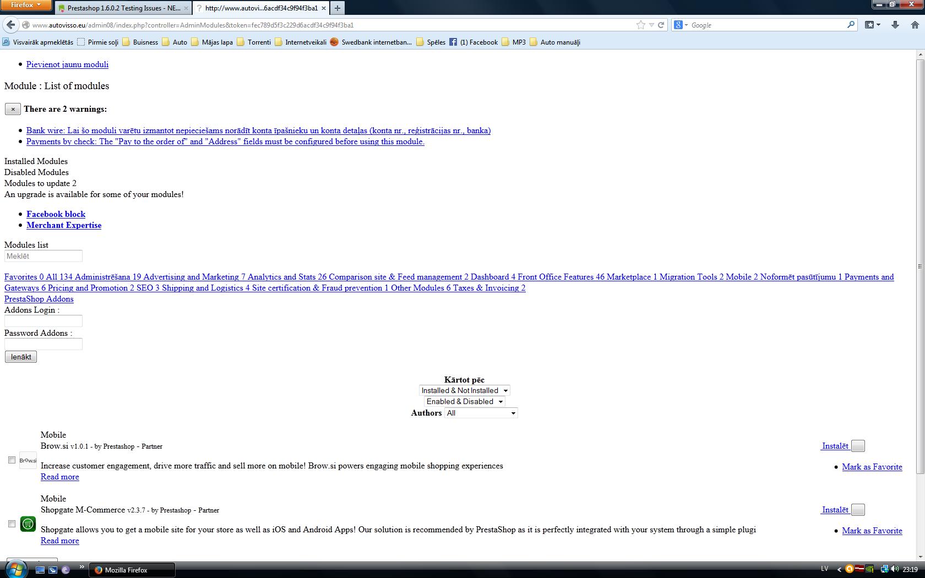Filter modules by Front Office Features
Screen dimensions: 925x578
coord(561,277)
